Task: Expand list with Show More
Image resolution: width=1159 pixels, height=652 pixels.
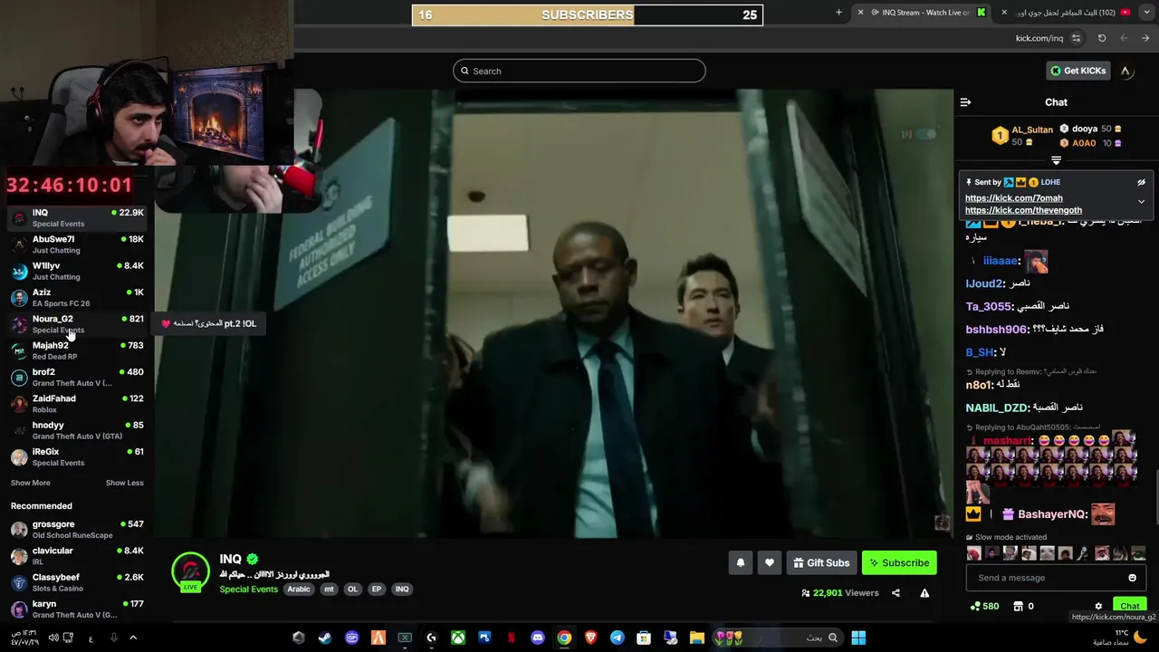Action: click(x=30, y=483)
